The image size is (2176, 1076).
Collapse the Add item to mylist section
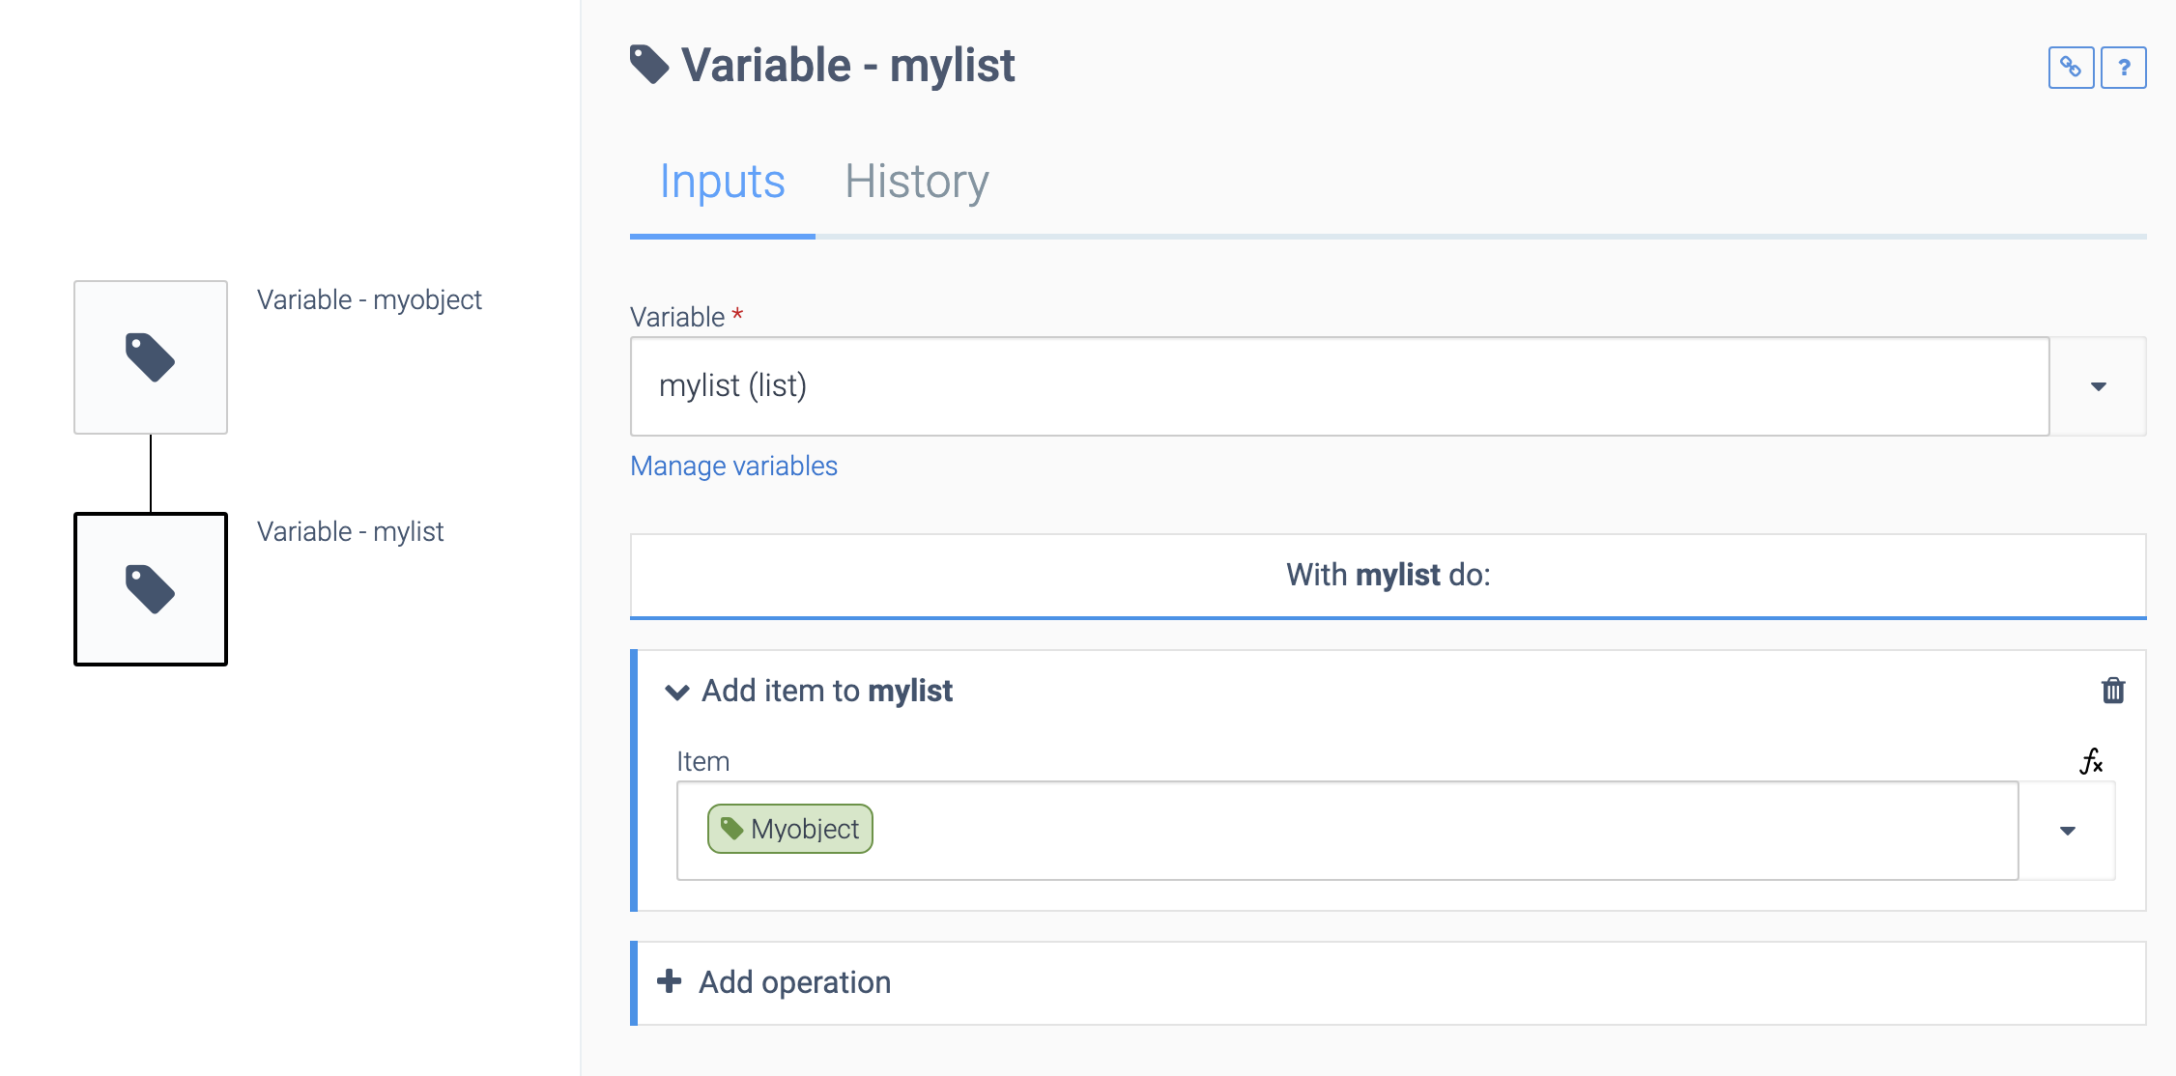[x=674, y=691]
